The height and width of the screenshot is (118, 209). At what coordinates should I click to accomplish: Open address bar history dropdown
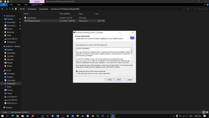pyautogui.click(x=184, y=9)
